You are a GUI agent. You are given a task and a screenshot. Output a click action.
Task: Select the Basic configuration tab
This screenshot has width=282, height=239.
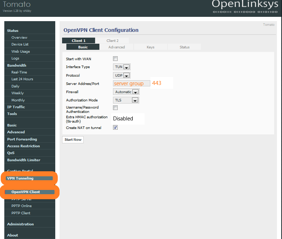(x=83, y=47)
